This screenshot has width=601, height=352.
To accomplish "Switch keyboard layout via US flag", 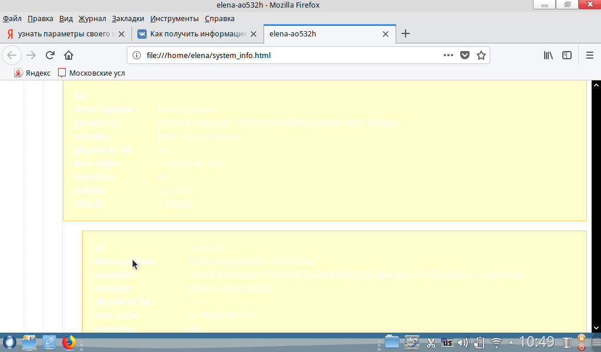I will [447, 343].
